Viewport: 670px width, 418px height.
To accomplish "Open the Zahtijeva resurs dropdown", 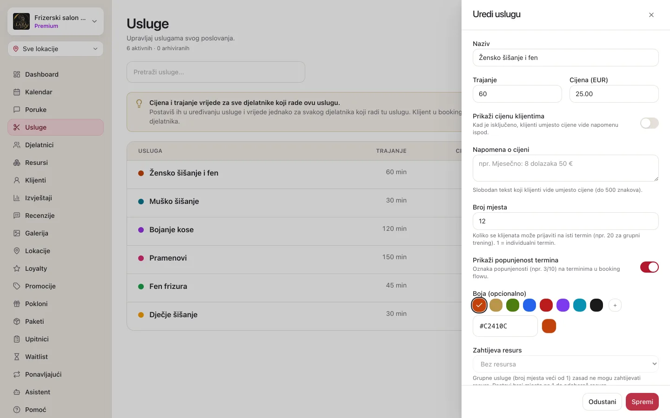I will pyautogui.click(x=566, y=364).
